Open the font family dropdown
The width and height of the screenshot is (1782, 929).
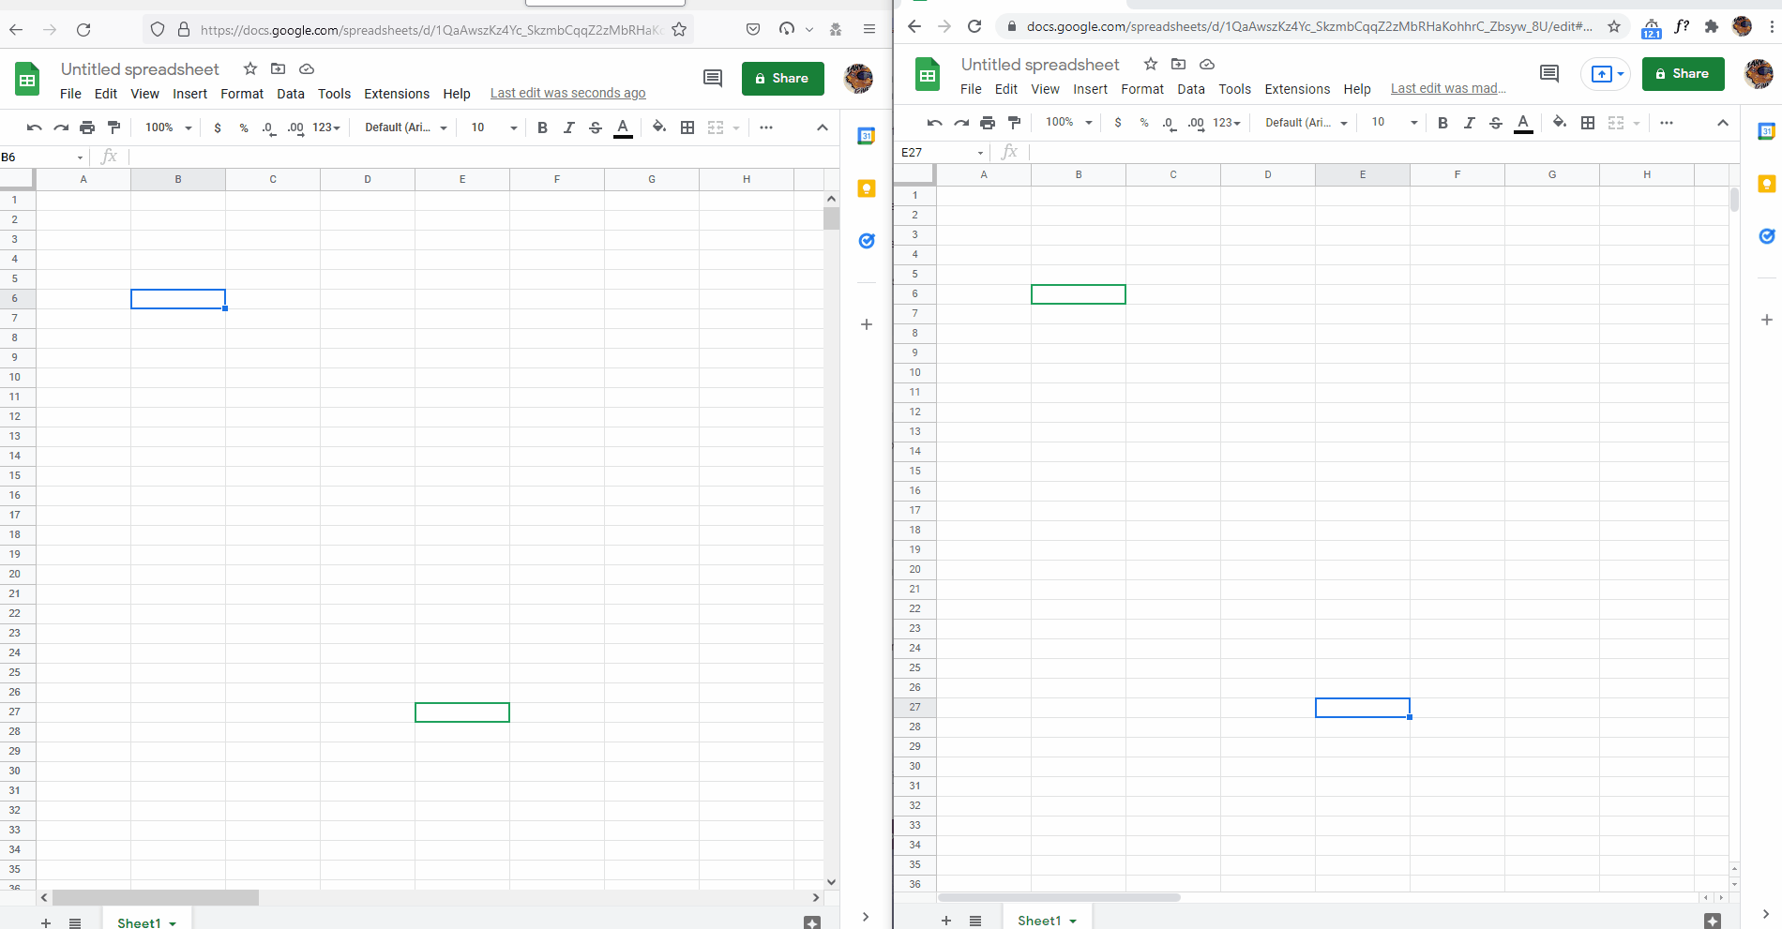(404, 127)
